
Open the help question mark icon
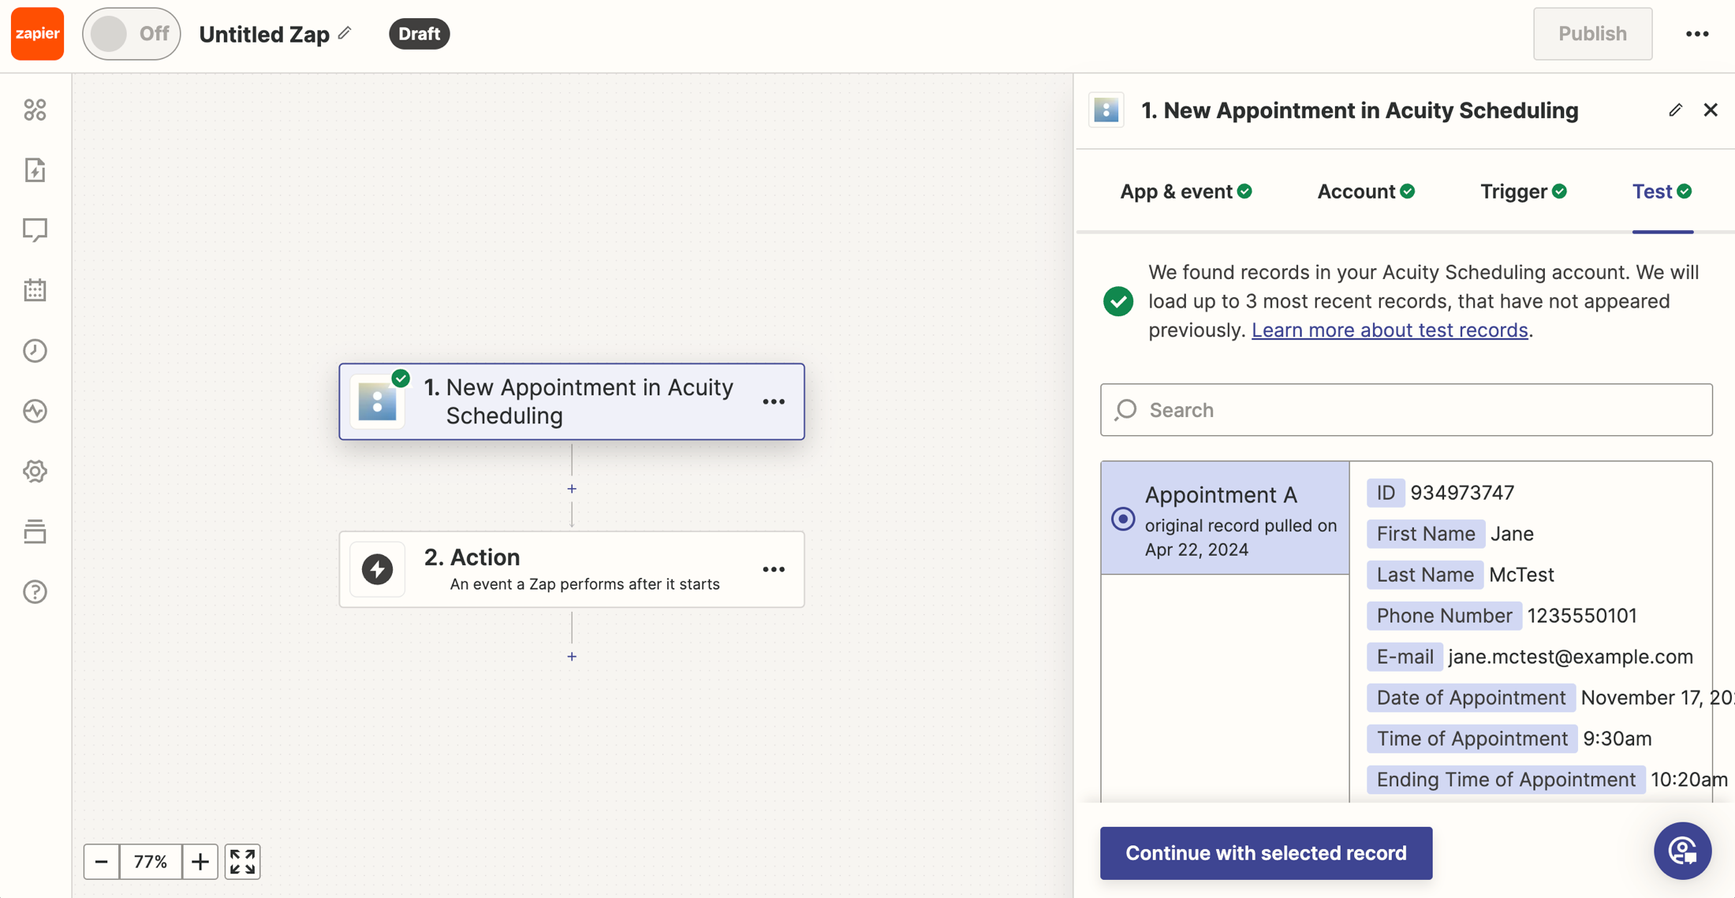point(35,592)
